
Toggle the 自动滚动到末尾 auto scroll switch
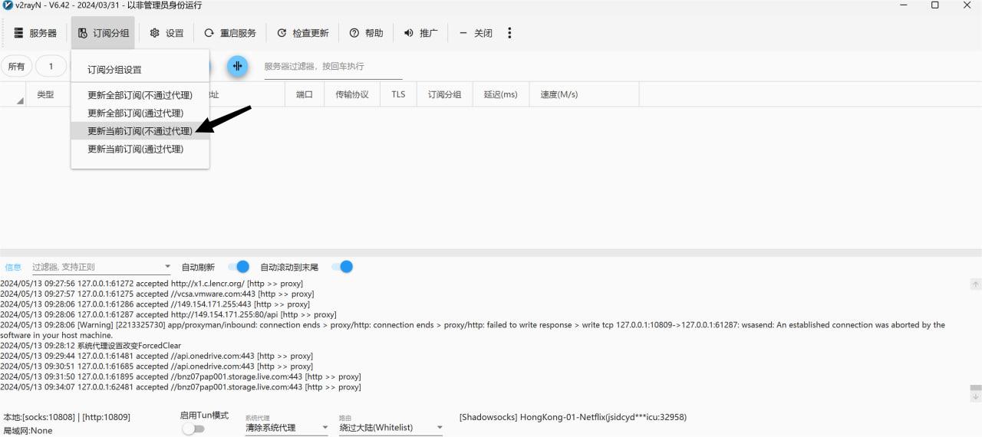point(342,267)
